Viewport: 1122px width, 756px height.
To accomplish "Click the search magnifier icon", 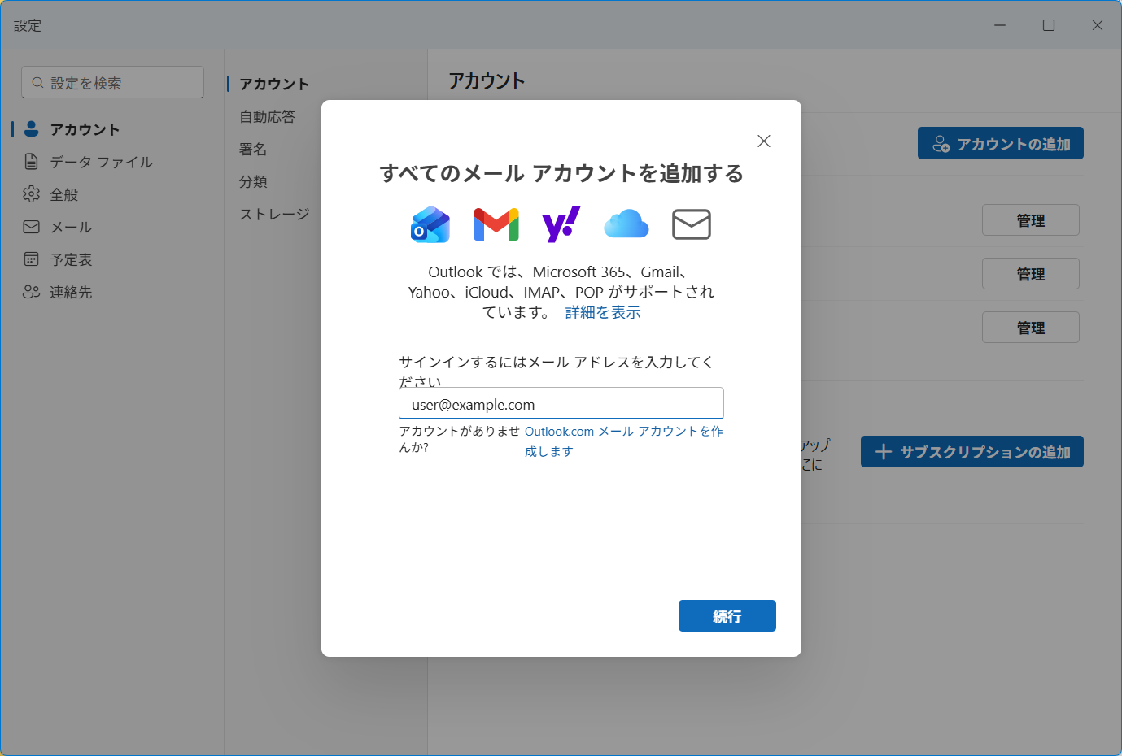I will [37, 83].
